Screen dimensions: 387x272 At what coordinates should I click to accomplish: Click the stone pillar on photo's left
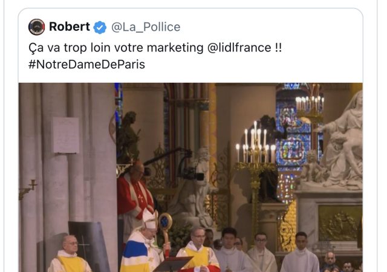pyautogui.click(x=67, y=178)
